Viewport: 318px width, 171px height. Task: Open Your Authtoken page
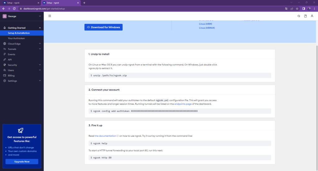[16, 38]
